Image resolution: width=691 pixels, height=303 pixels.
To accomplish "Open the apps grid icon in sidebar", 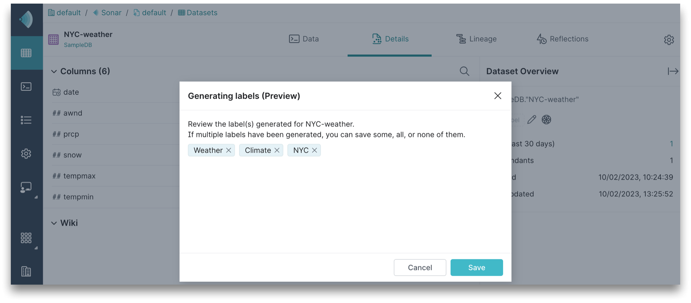I will [x=26, y=238].
